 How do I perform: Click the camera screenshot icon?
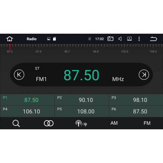click(x=110, y=39)
